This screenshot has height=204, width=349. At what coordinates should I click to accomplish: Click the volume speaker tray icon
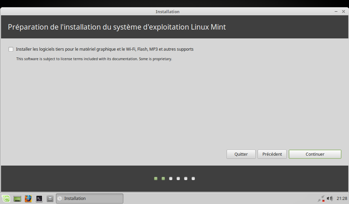330,199
